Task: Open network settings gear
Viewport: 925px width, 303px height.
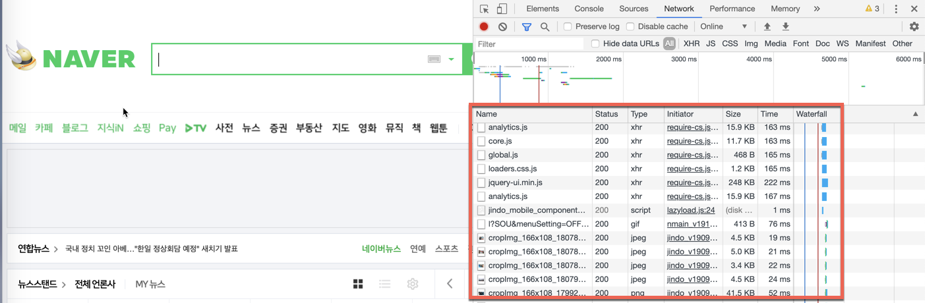Action: pyautogui.click(x=914, y=26)
